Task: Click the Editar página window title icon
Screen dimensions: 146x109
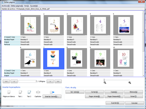Action: tap(2, 2)
